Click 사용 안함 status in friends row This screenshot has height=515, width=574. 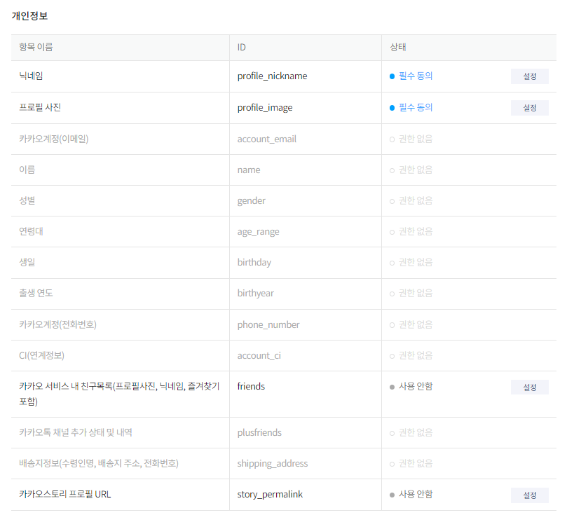coord(411,386)
